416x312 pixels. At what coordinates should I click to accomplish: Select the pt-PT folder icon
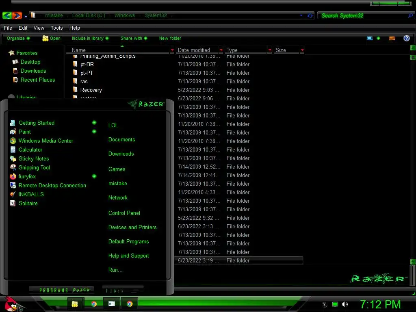(x=75, y=73)
